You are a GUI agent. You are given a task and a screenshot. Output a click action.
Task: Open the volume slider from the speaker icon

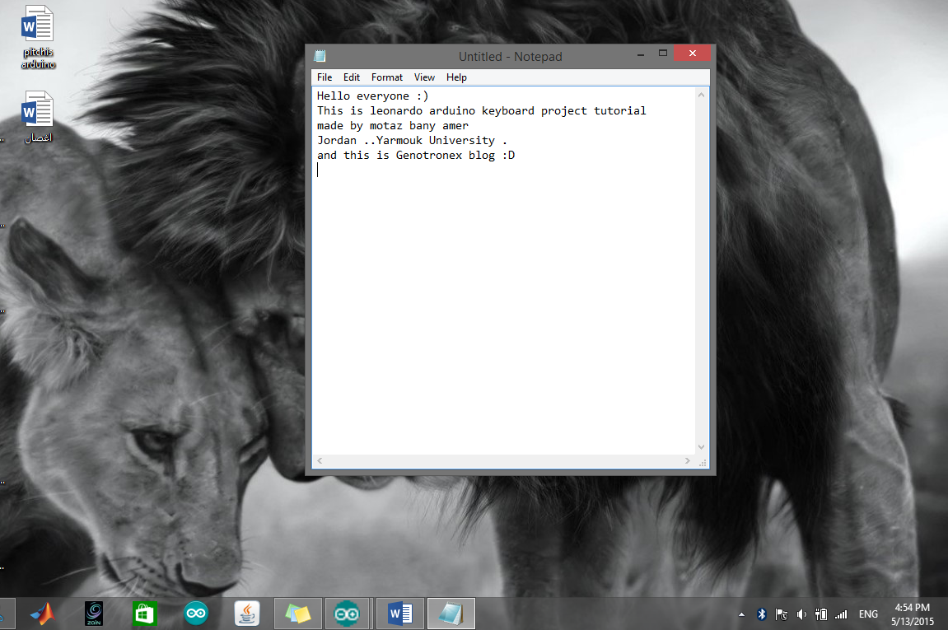(x=801, y=614)
